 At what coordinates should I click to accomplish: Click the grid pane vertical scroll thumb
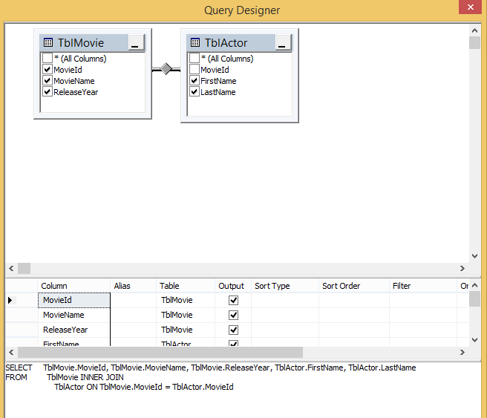474,298
